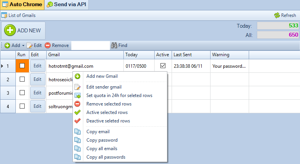Click Edit button in row 4
The height and width of the screenshot is (164, 300).
point(38,106)
